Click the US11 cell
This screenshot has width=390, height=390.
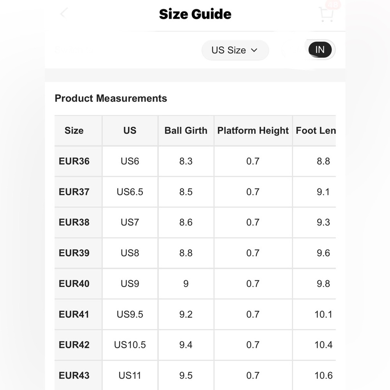tap(130, 375)
